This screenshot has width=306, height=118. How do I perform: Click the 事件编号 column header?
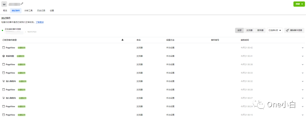[x=215, y=40]
